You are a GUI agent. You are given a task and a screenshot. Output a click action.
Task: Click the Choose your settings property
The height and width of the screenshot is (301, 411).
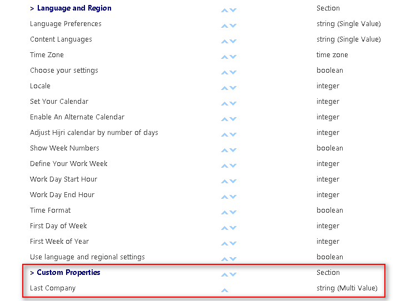click(x=64, y=71)
